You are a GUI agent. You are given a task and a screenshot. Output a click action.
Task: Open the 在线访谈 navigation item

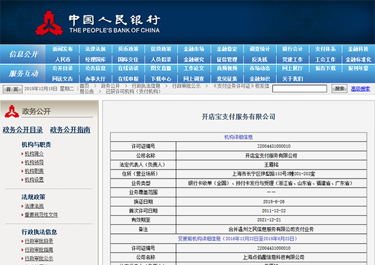128,68
